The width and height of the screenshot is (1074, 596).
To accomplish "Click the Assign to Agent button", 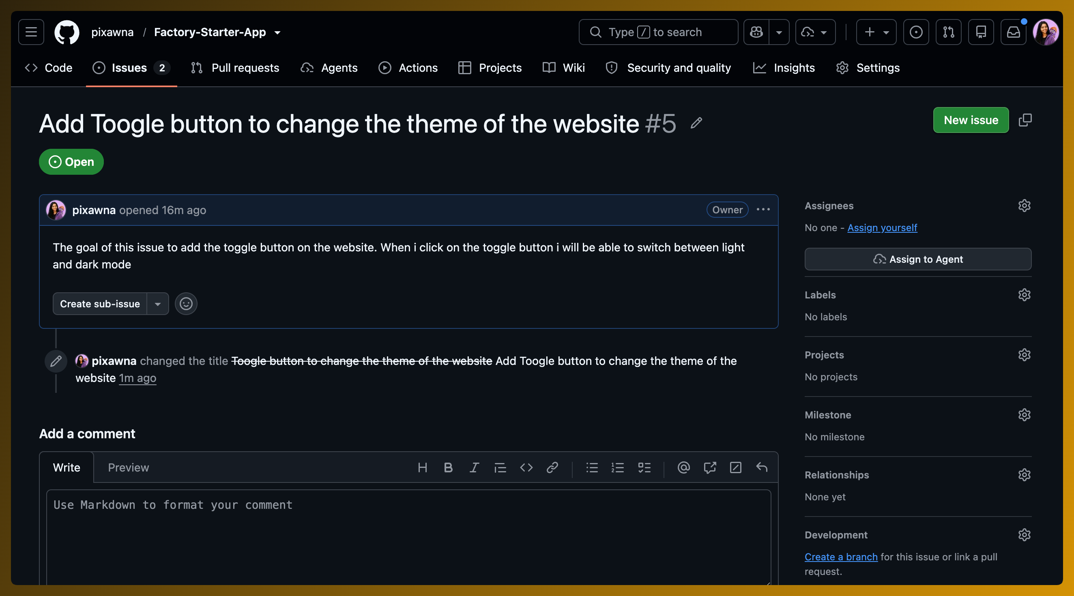I will (x=918, y=259).
